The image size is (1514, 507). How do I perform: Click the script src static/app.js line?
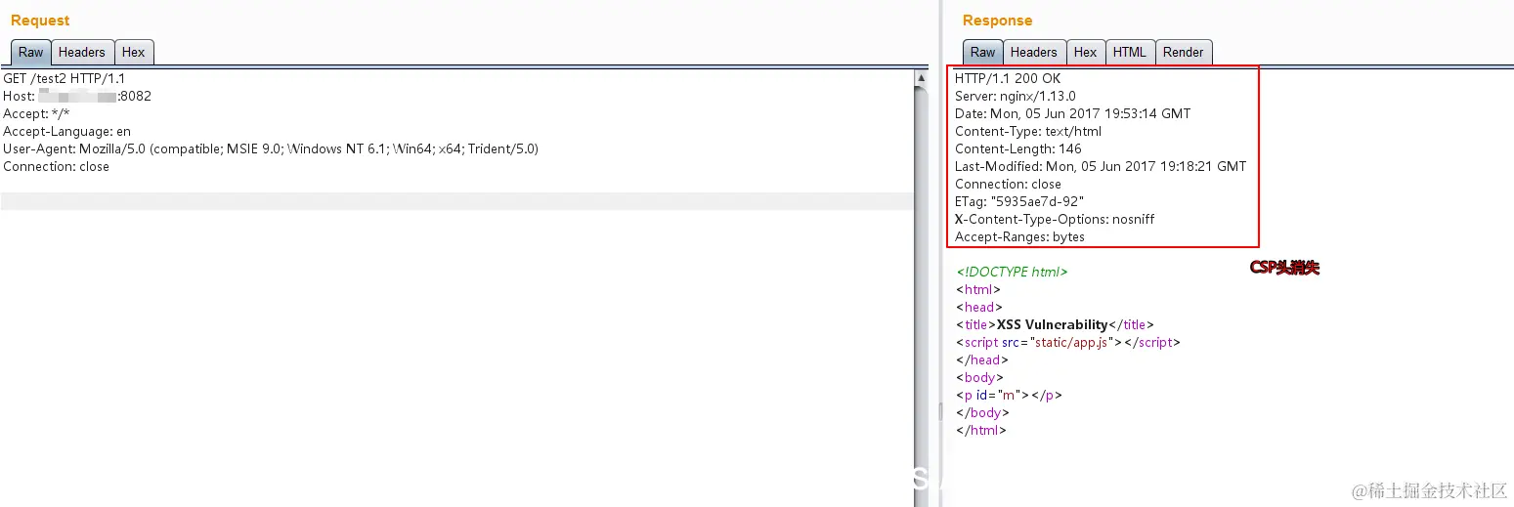tap(1068, 342)
